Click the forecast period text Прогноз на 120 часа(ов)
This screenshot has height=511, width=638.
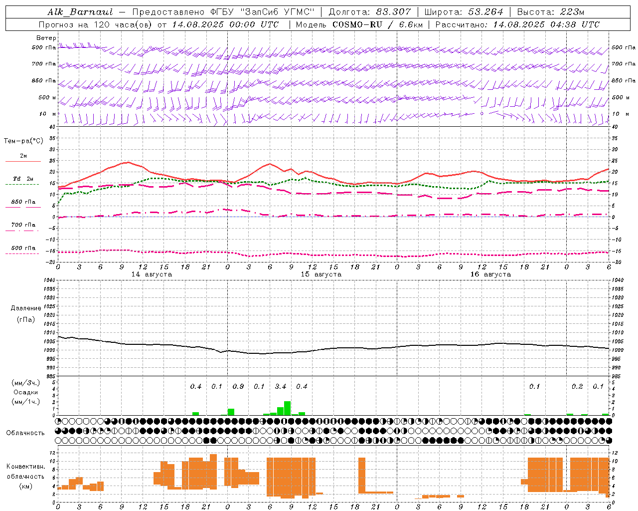96,24
